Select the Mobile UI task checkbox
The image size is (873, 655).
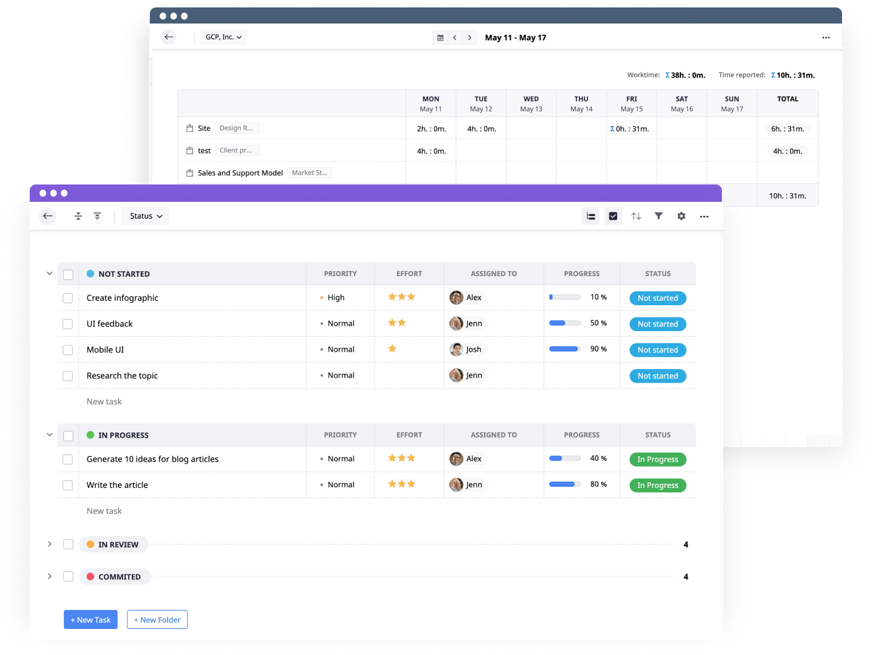(x=68, y=350)
